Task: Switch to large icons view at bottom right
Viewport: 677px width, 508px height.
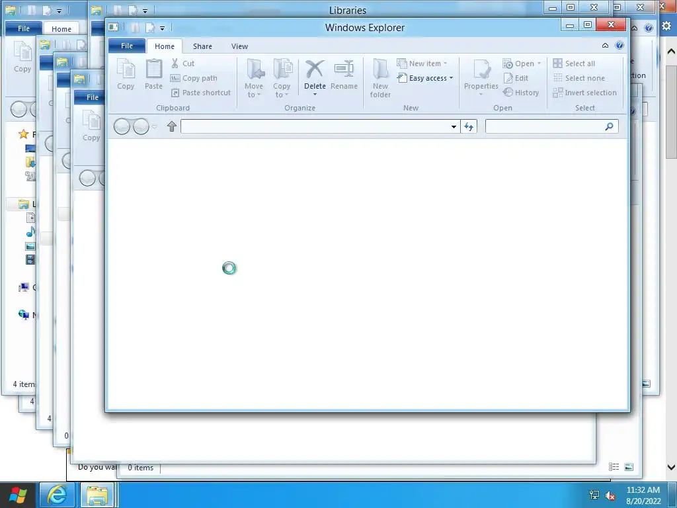Action: pos(629,467)
